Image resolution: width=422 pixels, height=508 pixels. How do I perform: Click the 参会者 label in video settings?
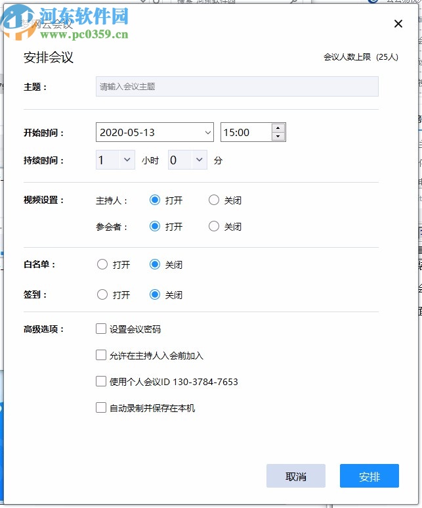coord(112,227)
